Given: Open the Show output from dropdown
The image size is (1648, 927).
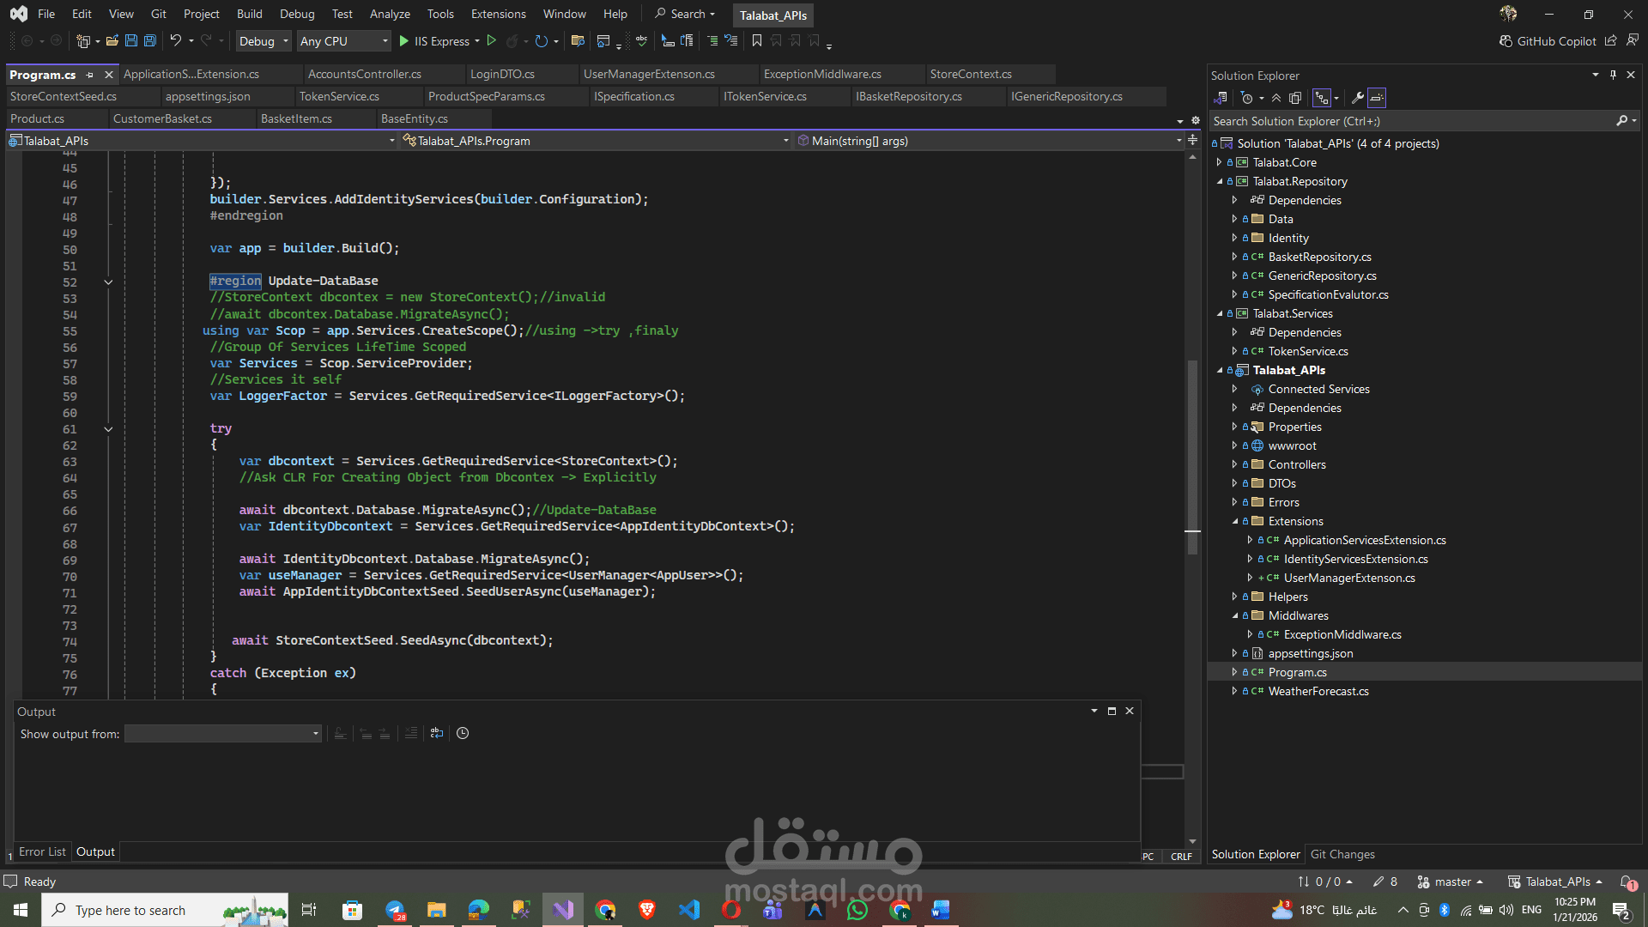Looking at the screenshot, I should tap(222, 734).
